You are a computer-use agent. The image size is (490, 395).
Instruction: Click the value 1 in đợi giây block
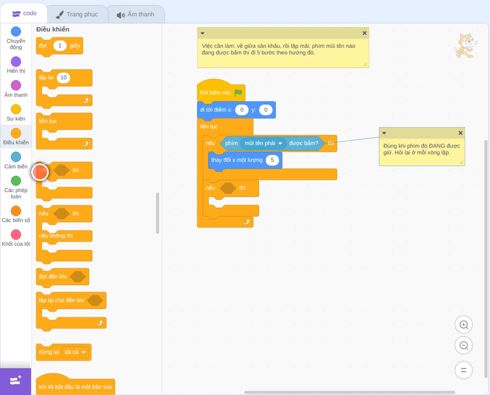[60, 46]
